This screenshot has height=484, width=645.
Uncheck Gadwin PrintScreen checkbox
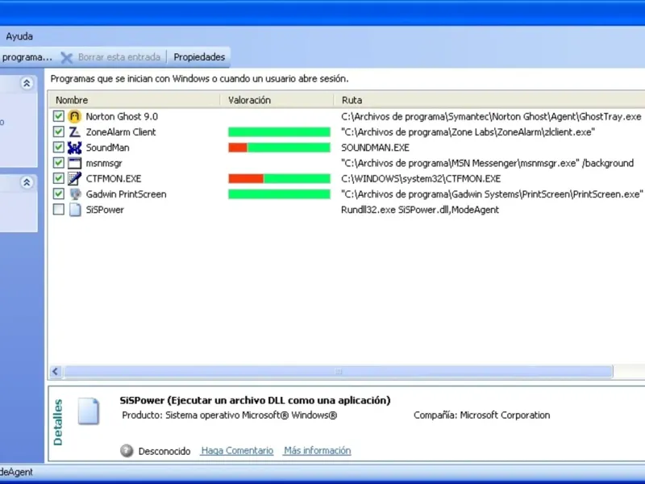58,194
